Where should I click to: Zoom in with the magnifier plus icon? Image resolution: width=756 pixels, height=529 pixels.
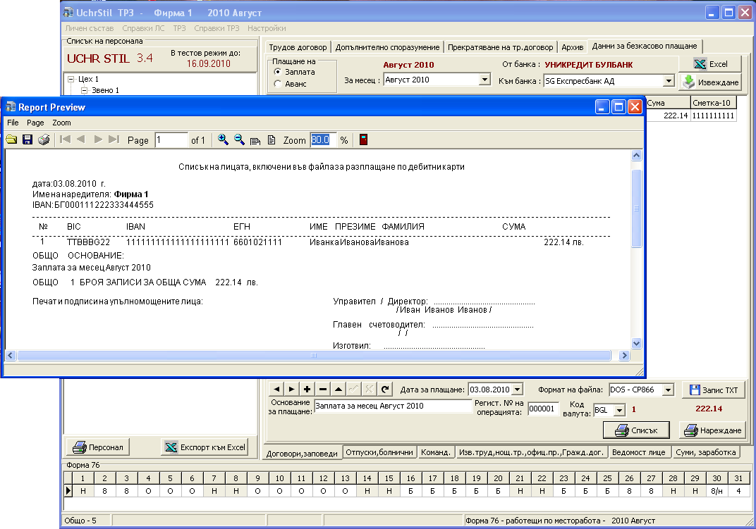(223, 140)
